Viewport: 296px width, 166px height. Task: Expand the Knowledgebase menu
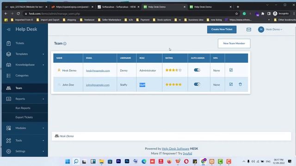pyautogui.click(x=25, y=65)
